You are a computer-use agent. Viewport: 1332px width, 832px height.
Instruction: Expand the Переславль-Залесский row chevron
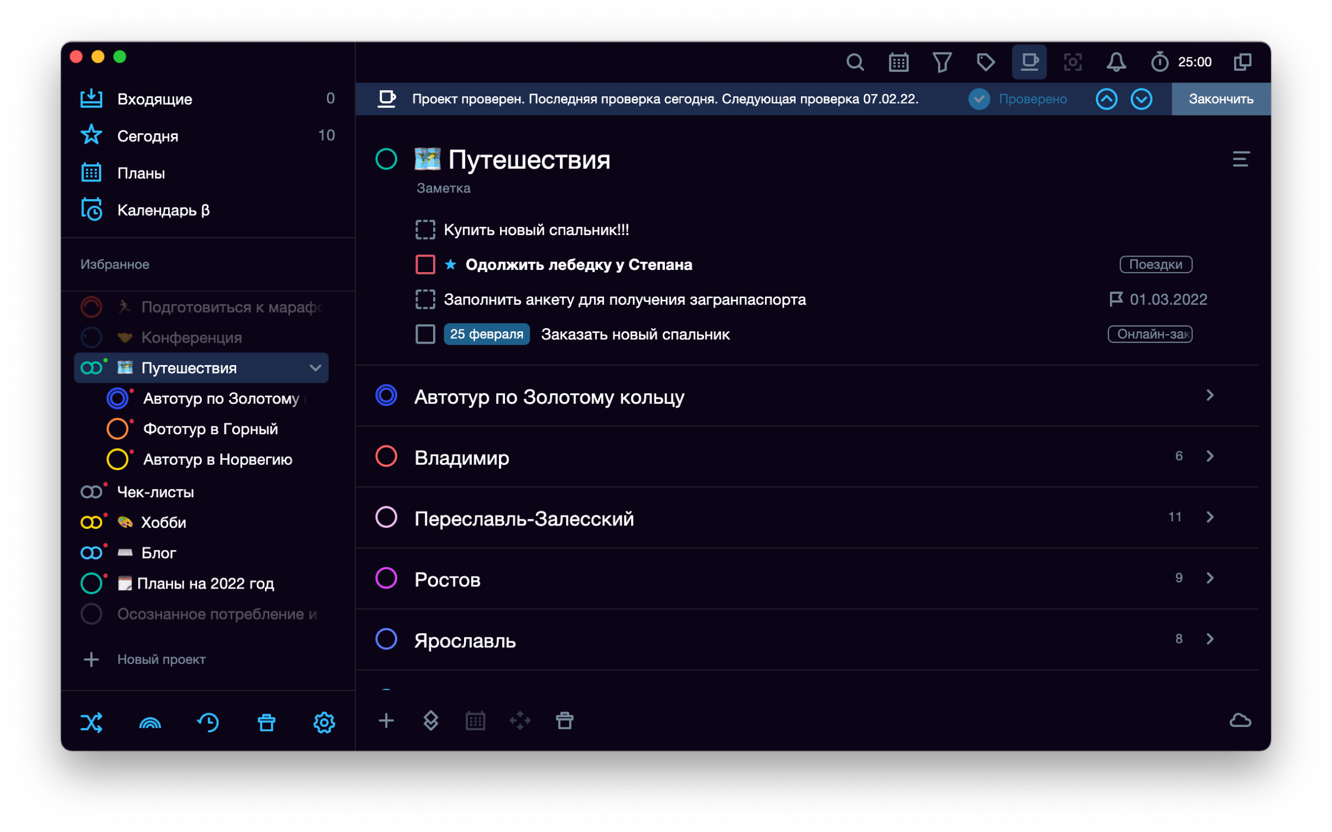click(1210, 517)
